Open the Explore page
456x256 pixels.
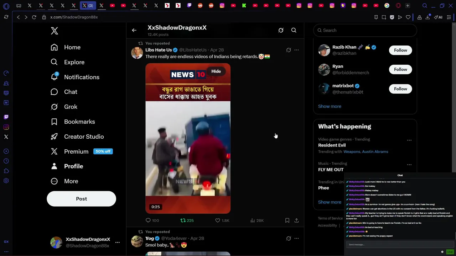pyautogui.click(x=68, y=62)
